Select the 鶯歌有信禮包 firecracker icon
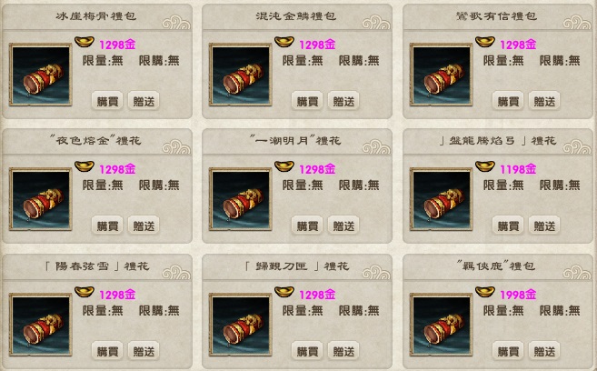 (x=442, y=75)
